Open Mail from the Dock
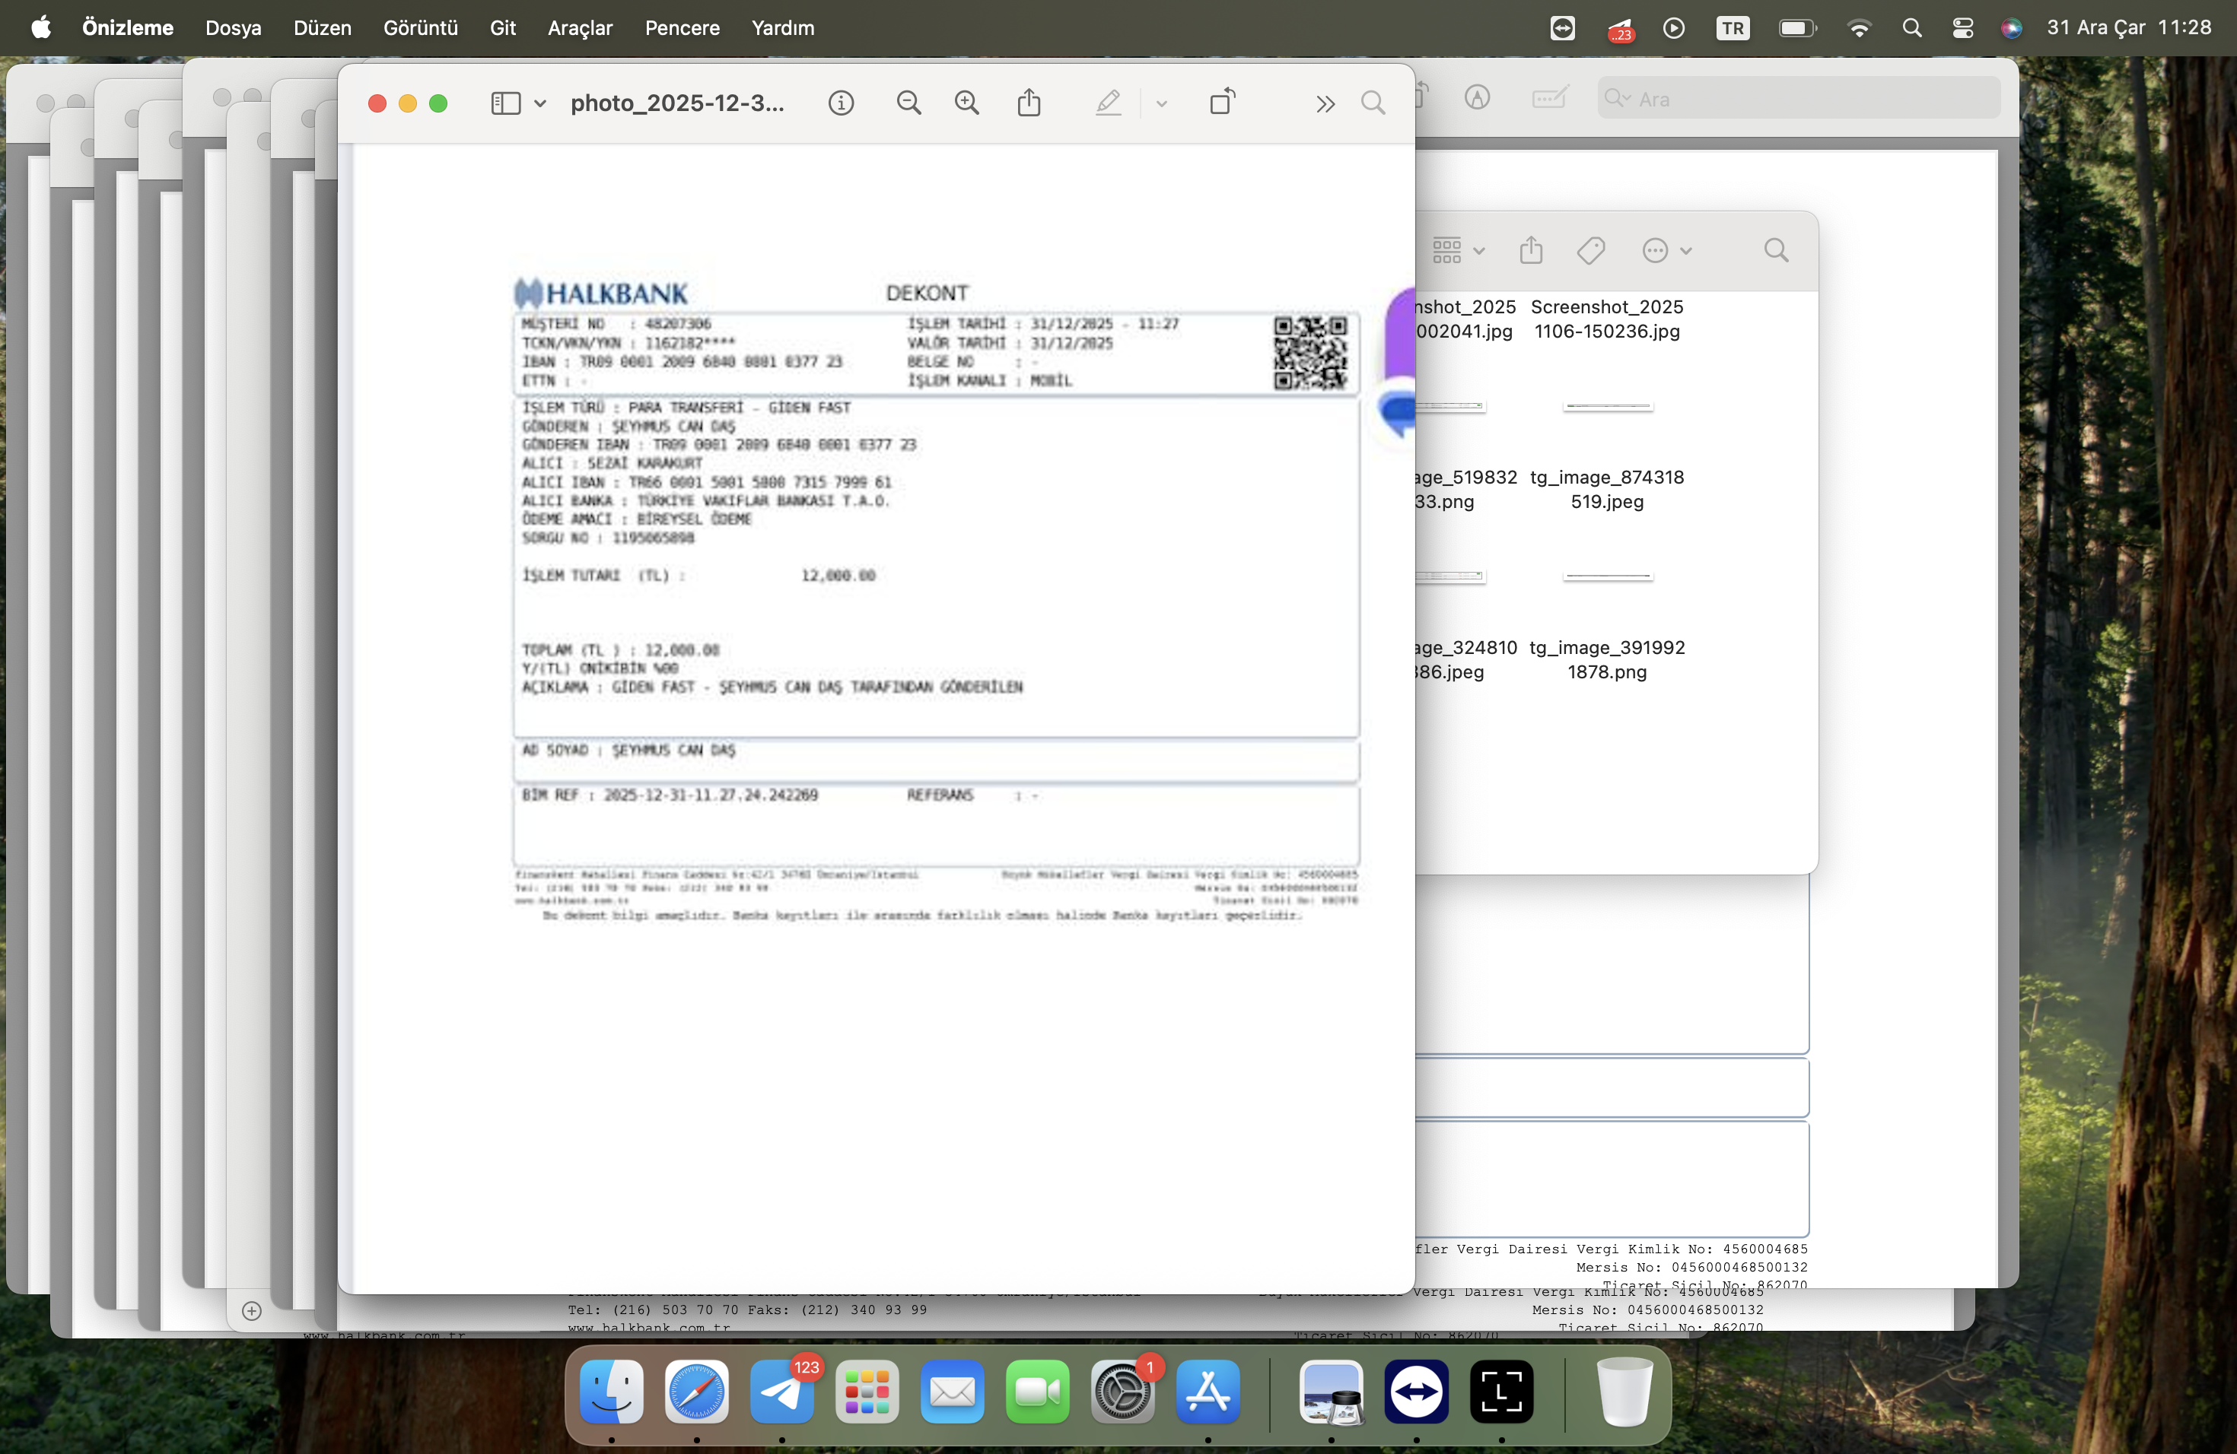The height and width of the screenshot is (1454, 2237). 952,1391
